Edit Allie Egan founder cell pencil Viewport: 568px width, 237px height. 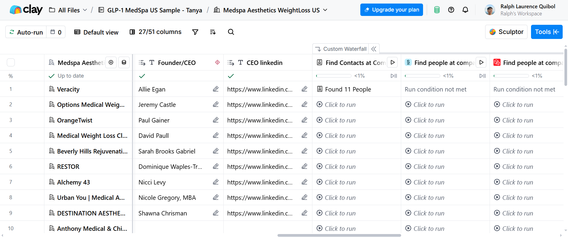216,89
